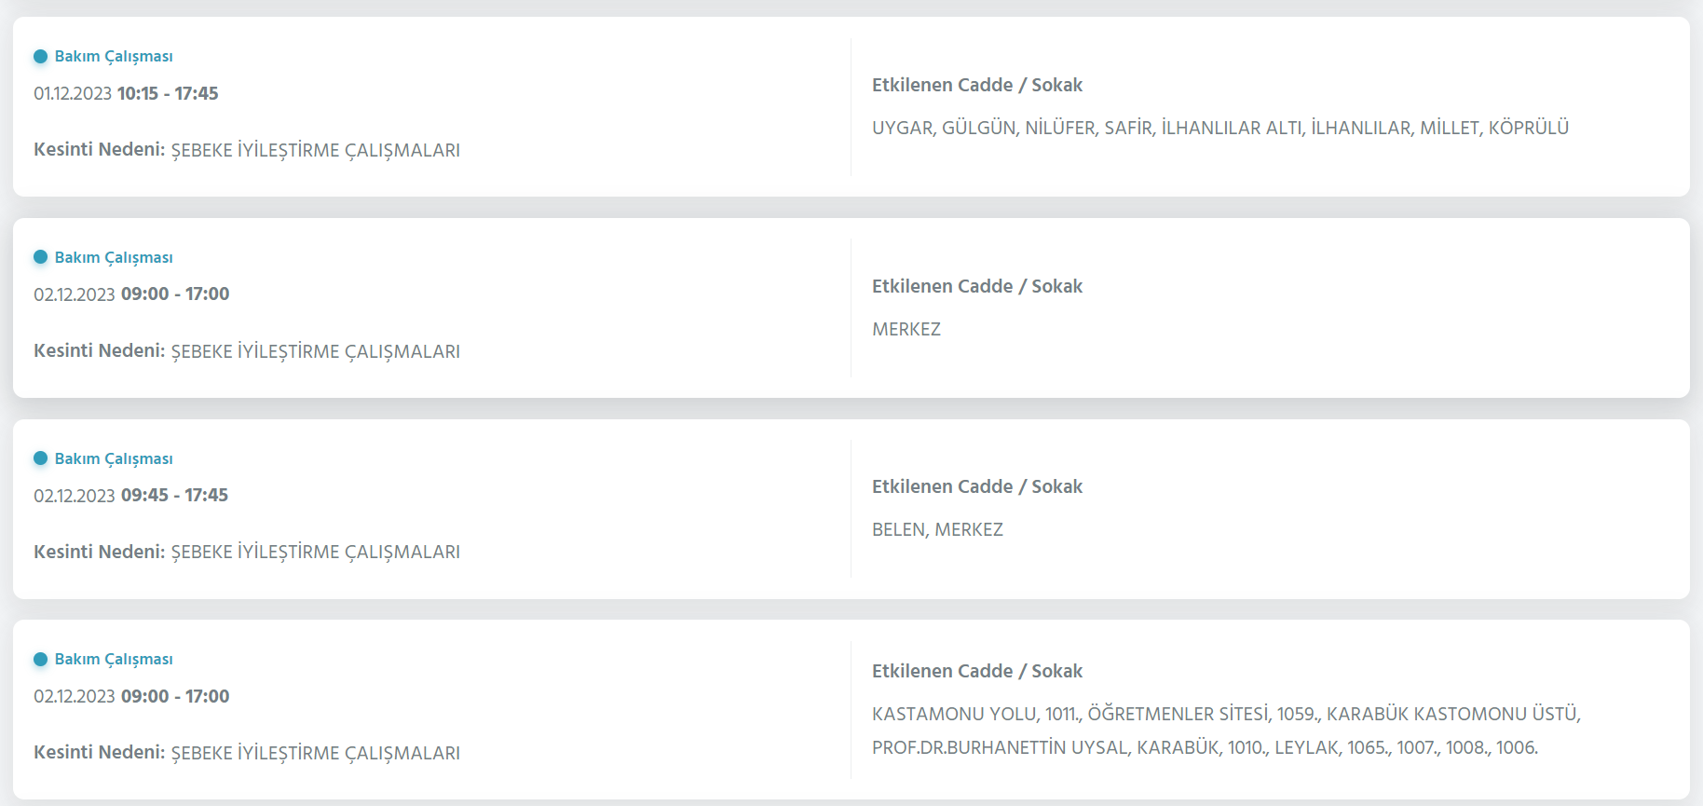The image size is (1703, 806).
Task: Click Etkilenen Cadde / Sokak heading above BELEN
Action: click(977, 486)
